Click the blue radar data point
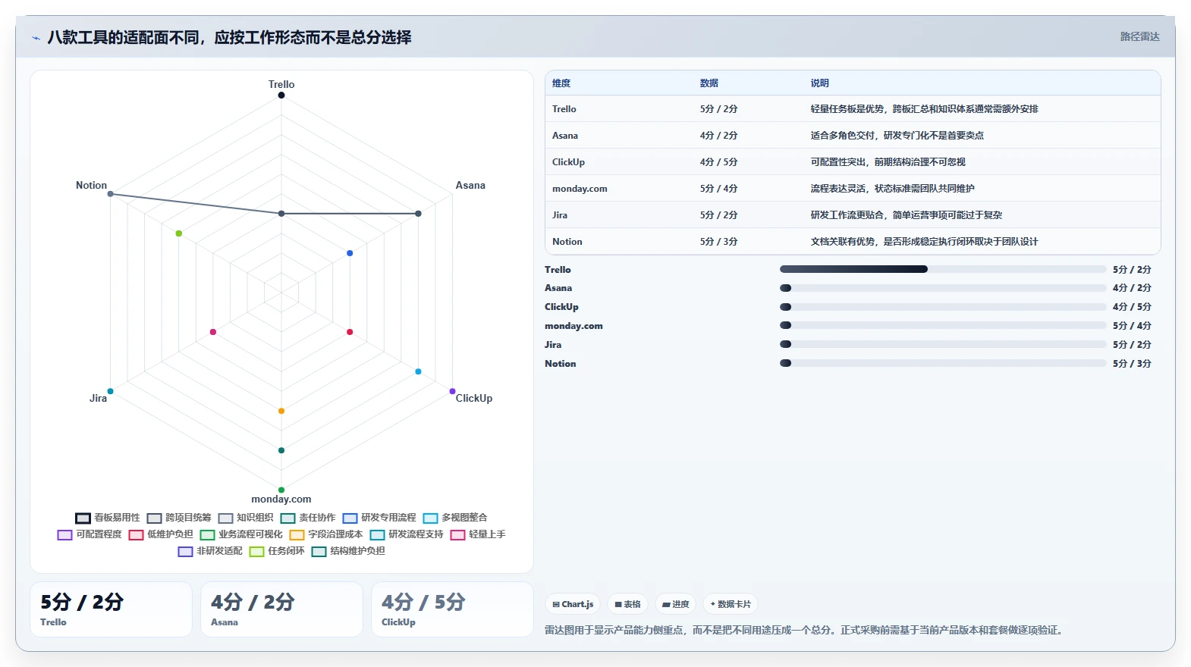Viewport: 1191px width, 667px height. 350,253
